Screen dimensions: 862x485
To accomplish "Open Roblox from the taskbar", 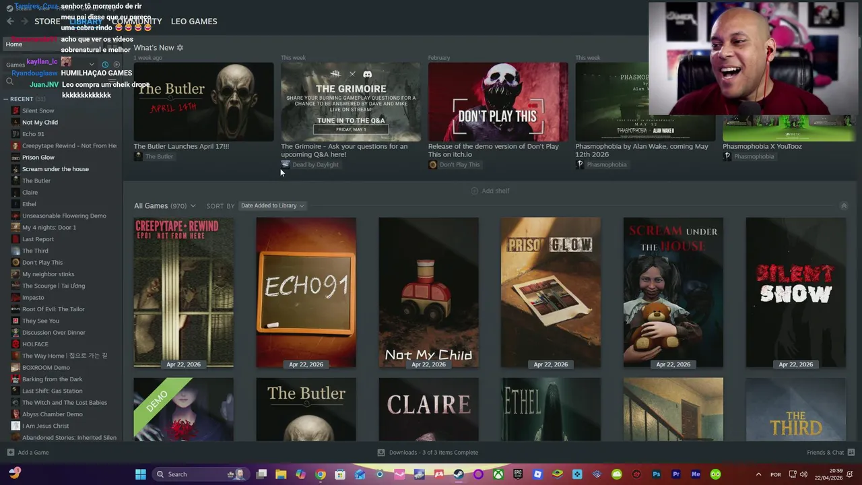I will (537, 474).
